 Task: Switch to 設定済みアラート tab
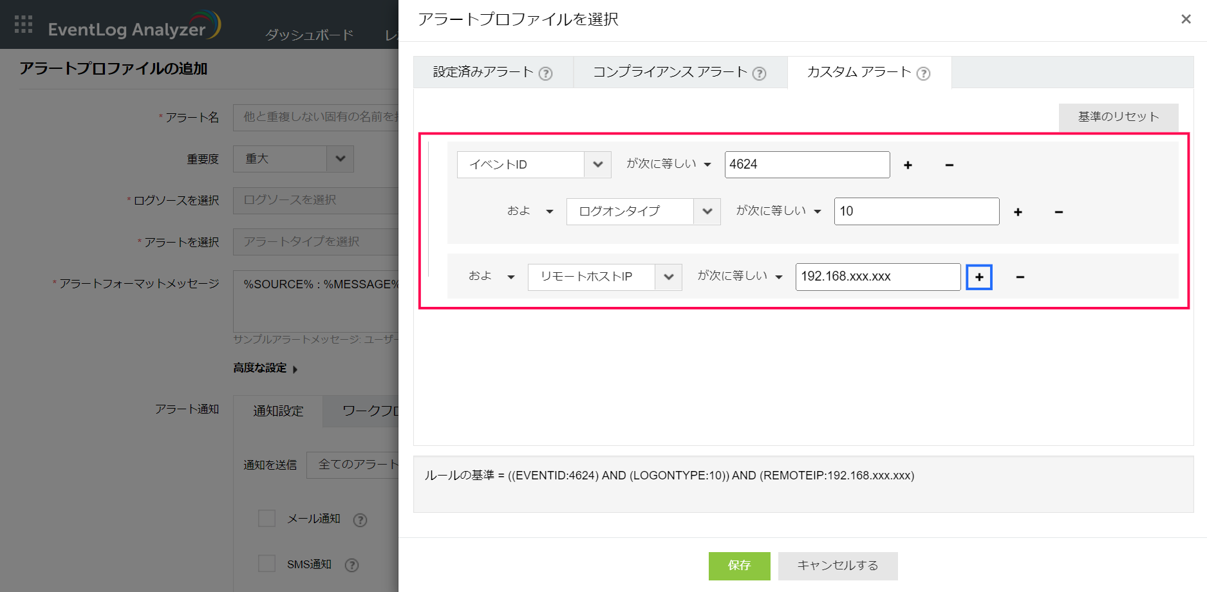point(483,72)
